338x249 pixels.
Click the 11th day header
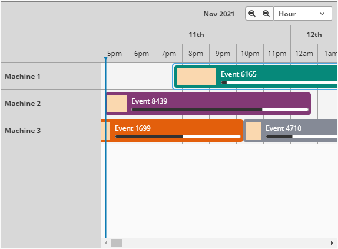[196, 35]
